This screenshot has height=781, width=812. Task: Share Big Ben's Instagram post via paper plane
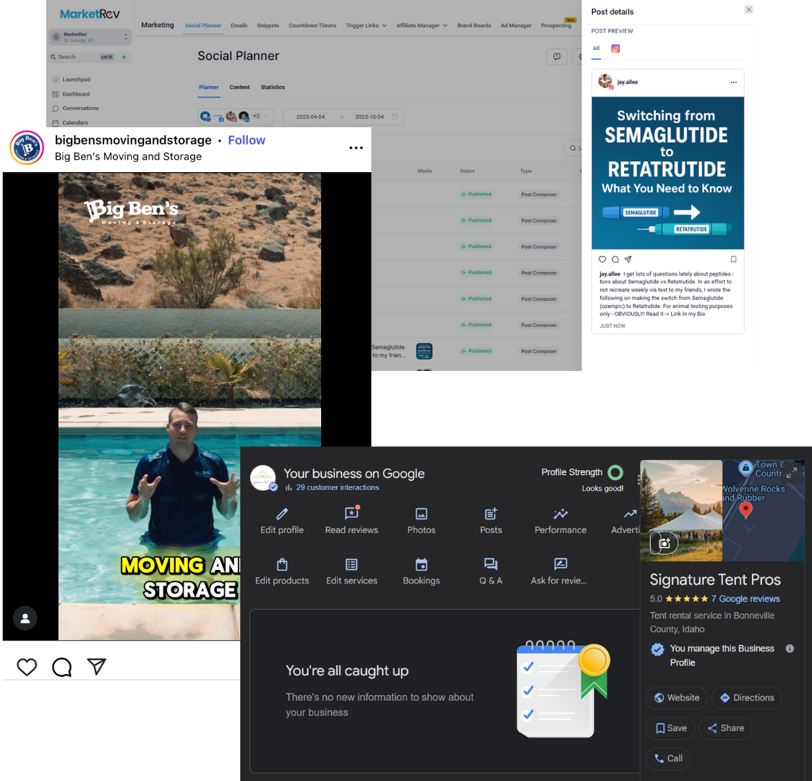tap(96, 667)
